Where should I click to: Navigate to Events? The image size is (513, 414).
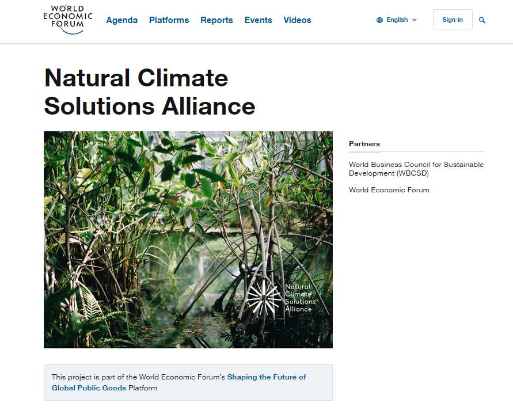tap(258, 20)
